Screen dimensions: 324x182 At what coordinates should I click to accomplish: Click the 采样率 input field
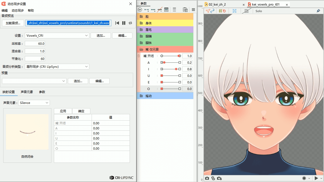point(35,43)
